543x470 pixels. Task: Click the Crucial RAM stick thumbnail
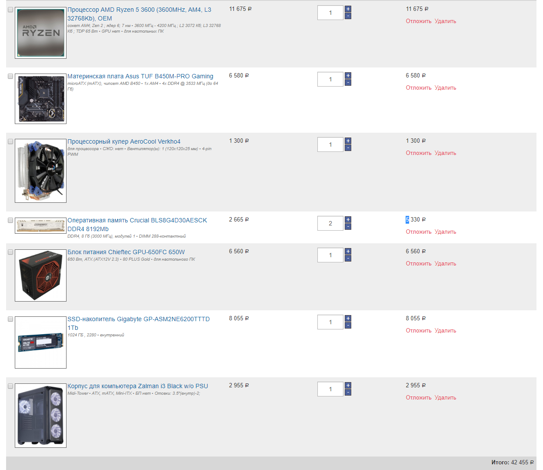pyautogui.click(x=40, y=225)
